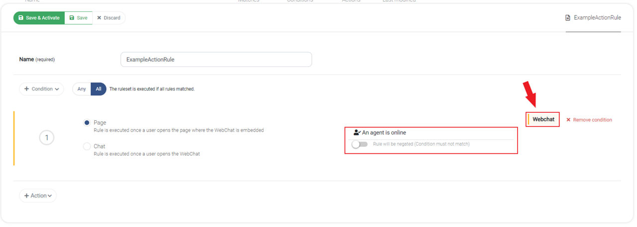Select the All match mode
This screenshot has width=637, height=227.
pos(99,89)
